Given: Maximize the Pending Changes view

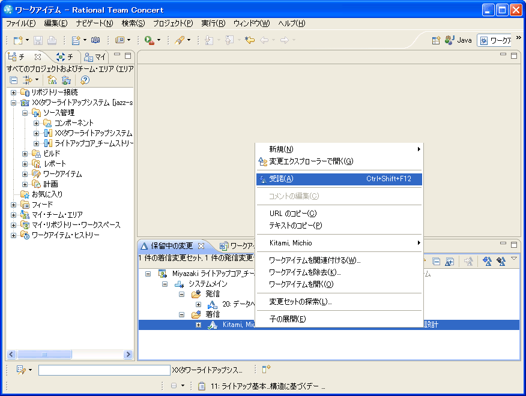Looking at the screenshot, I should [514, 244].
